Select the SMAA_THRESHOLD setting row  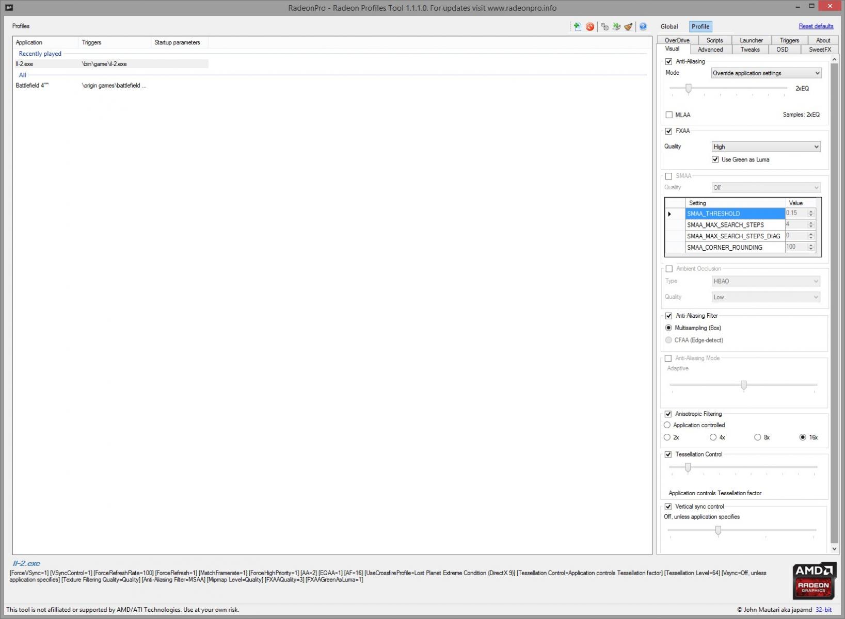point(735,214)
